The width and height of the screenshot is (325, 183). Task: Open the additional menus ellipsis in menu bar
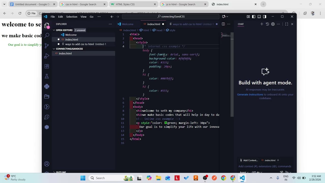[99, 17]
